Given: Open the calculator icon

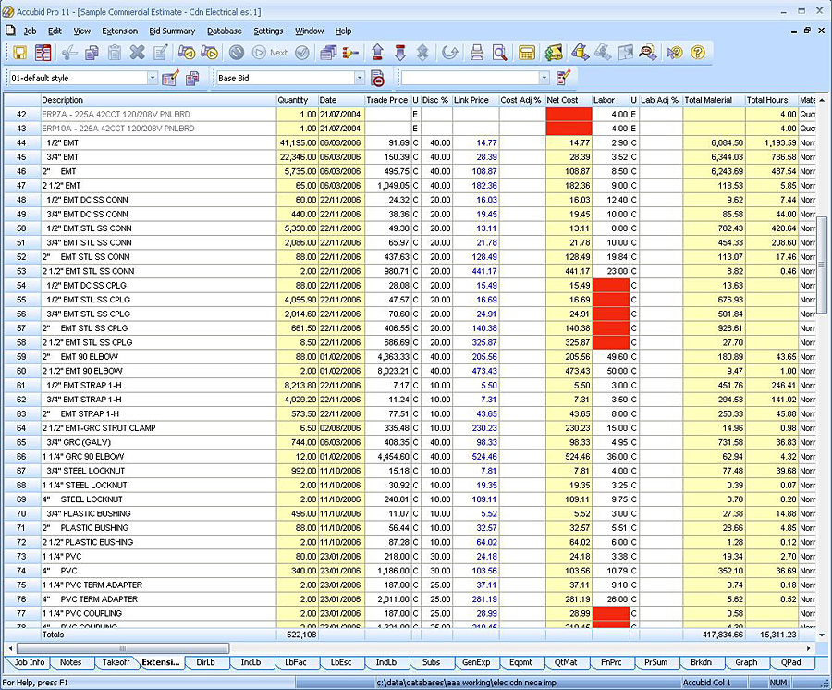Looking at the screenshot, I should pos(526,53).
